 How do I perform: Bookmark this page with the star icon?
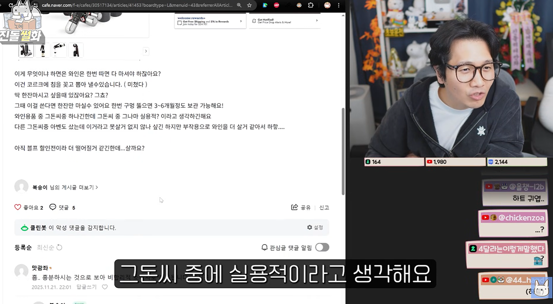click(x=249, y=5)
